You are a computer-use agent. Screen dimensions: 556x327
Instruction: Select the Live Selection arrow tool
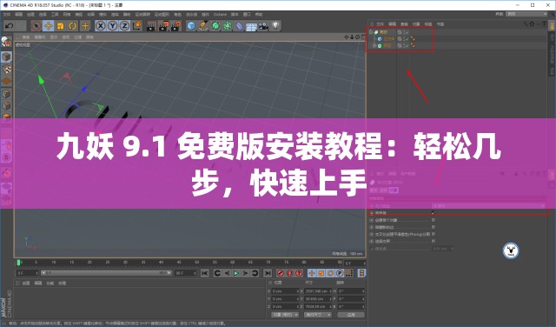[x=36, y=25]
